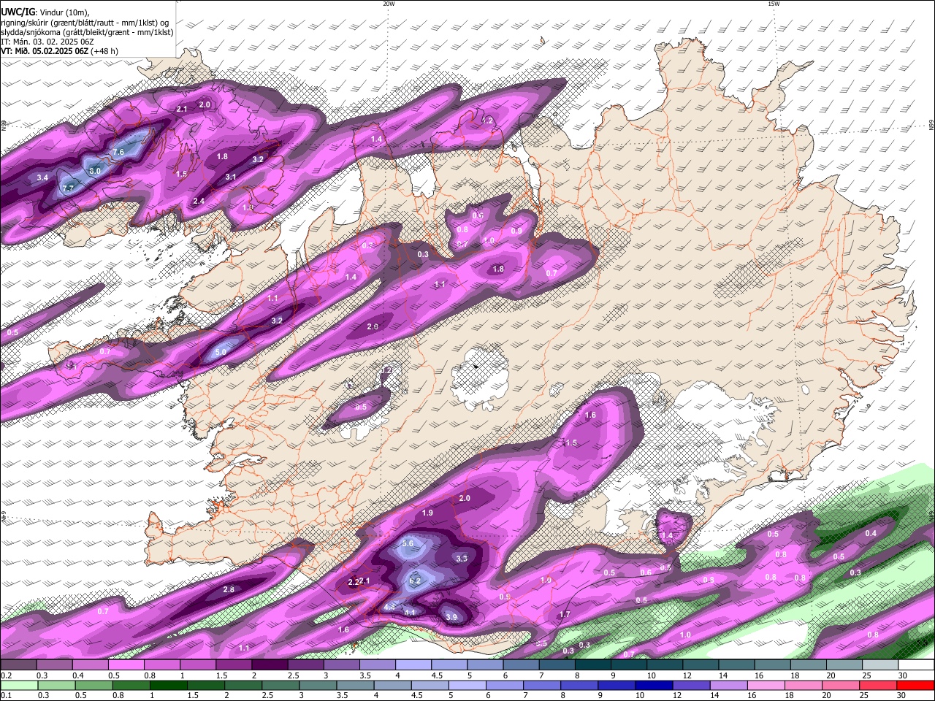This screenshot has width=935, height=701.
Task: Click the 1.7 value off the south coast
Action: pos(565,615)
